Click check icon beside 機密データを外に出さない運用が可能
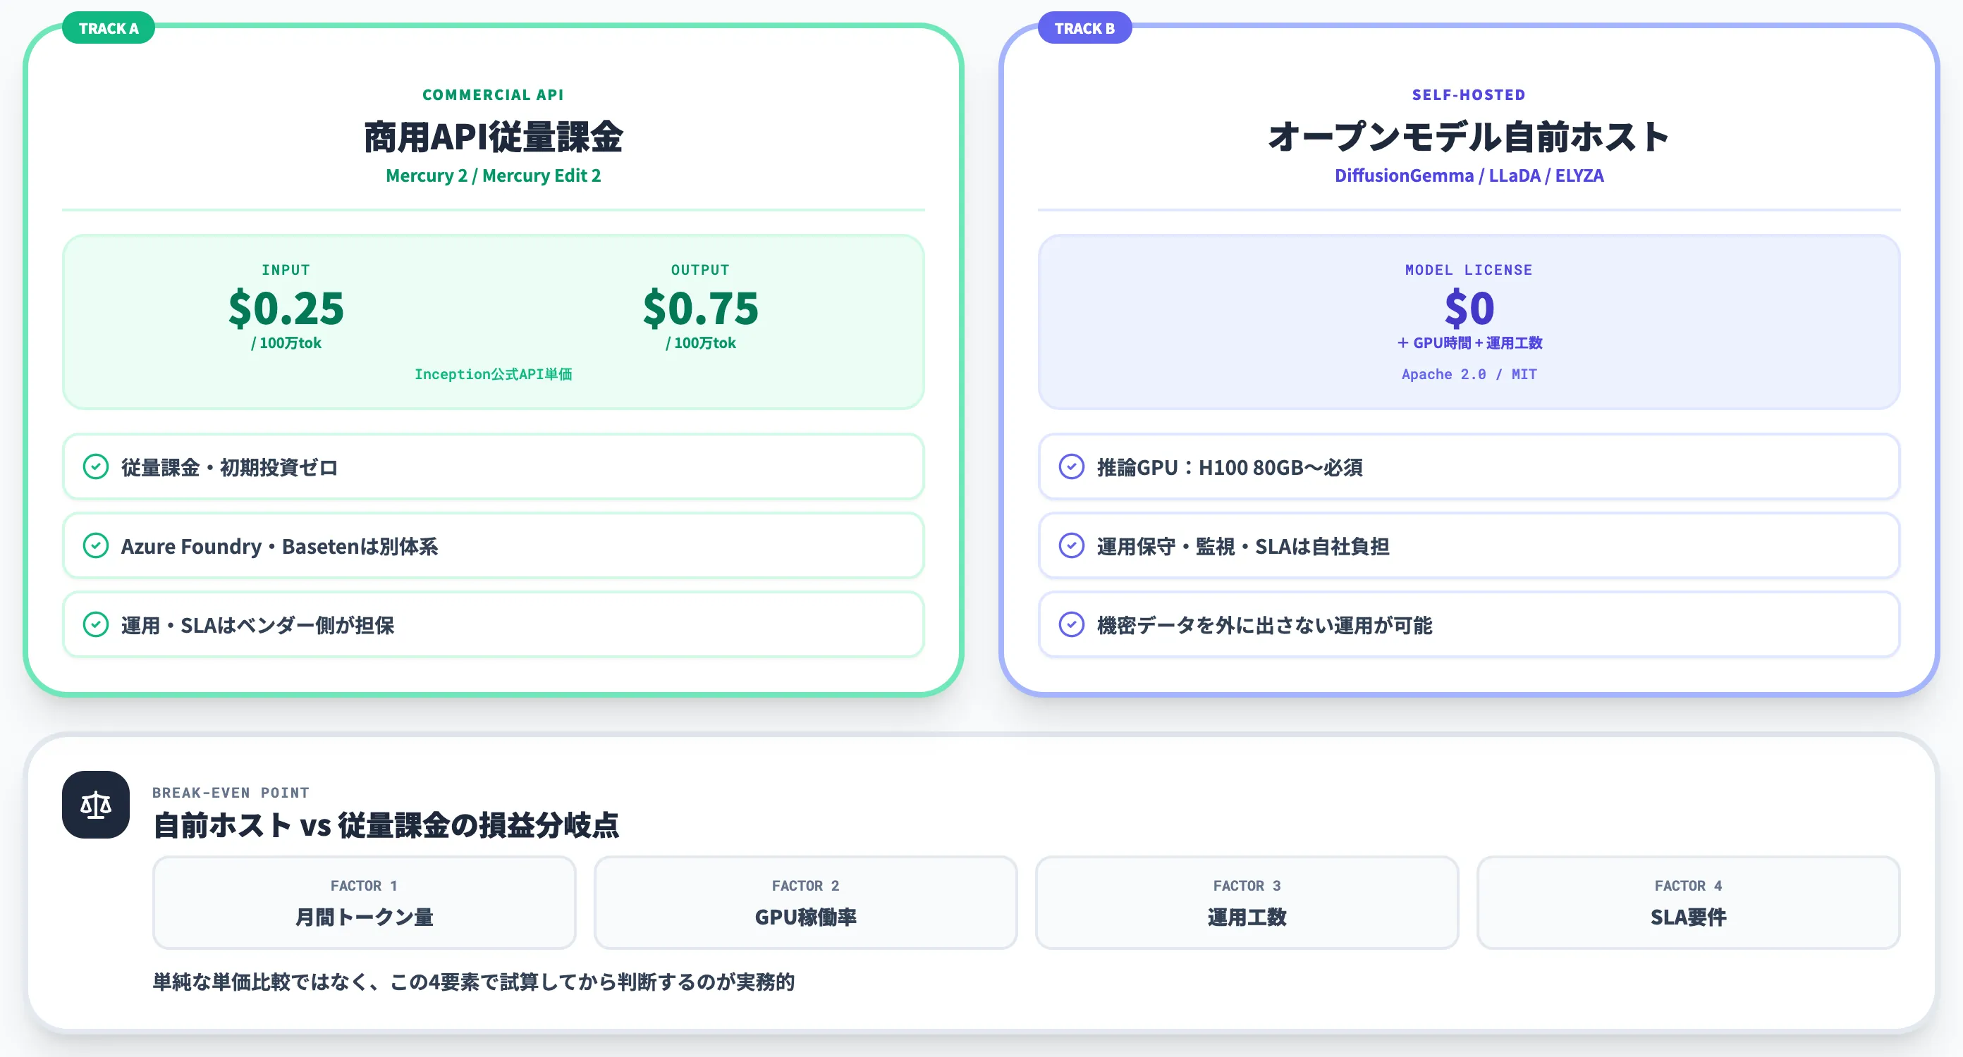This screenshot has width=1963, height=1057. coord(1072,624)
